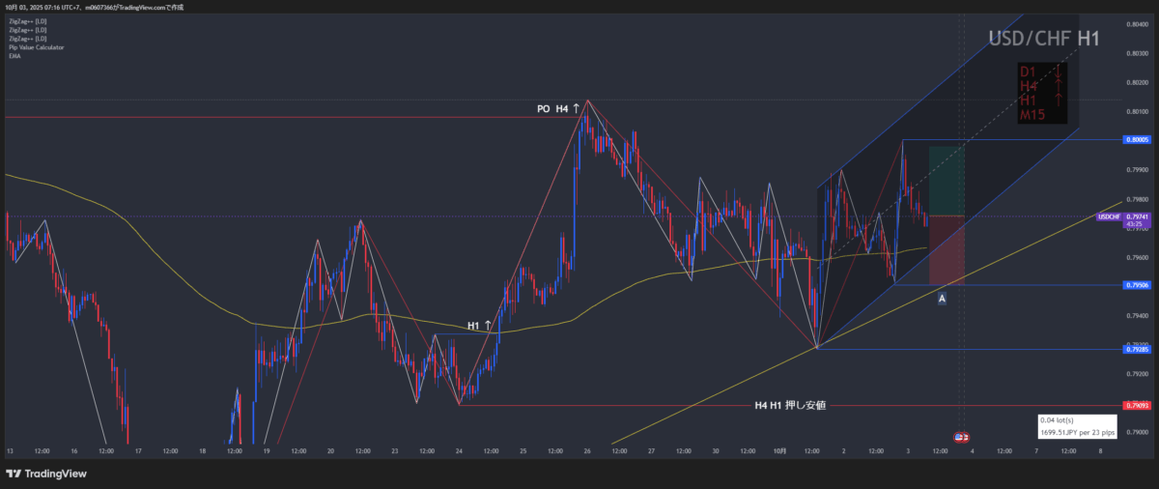Click the 0.79506 blue price label
The width and height of the screenshot is (1159, 489).
tap(1137, 285)
